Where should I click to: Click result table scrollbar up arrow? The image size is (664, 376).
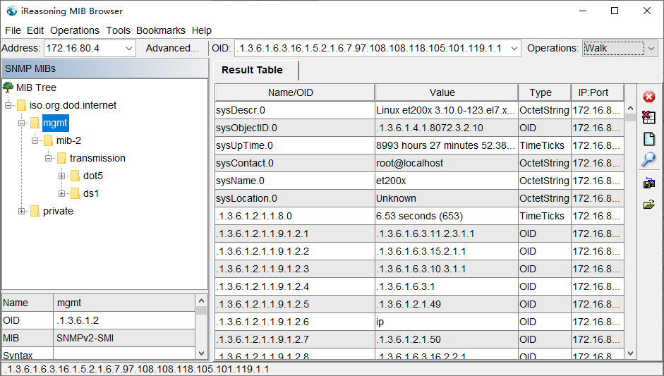[630, 108]
